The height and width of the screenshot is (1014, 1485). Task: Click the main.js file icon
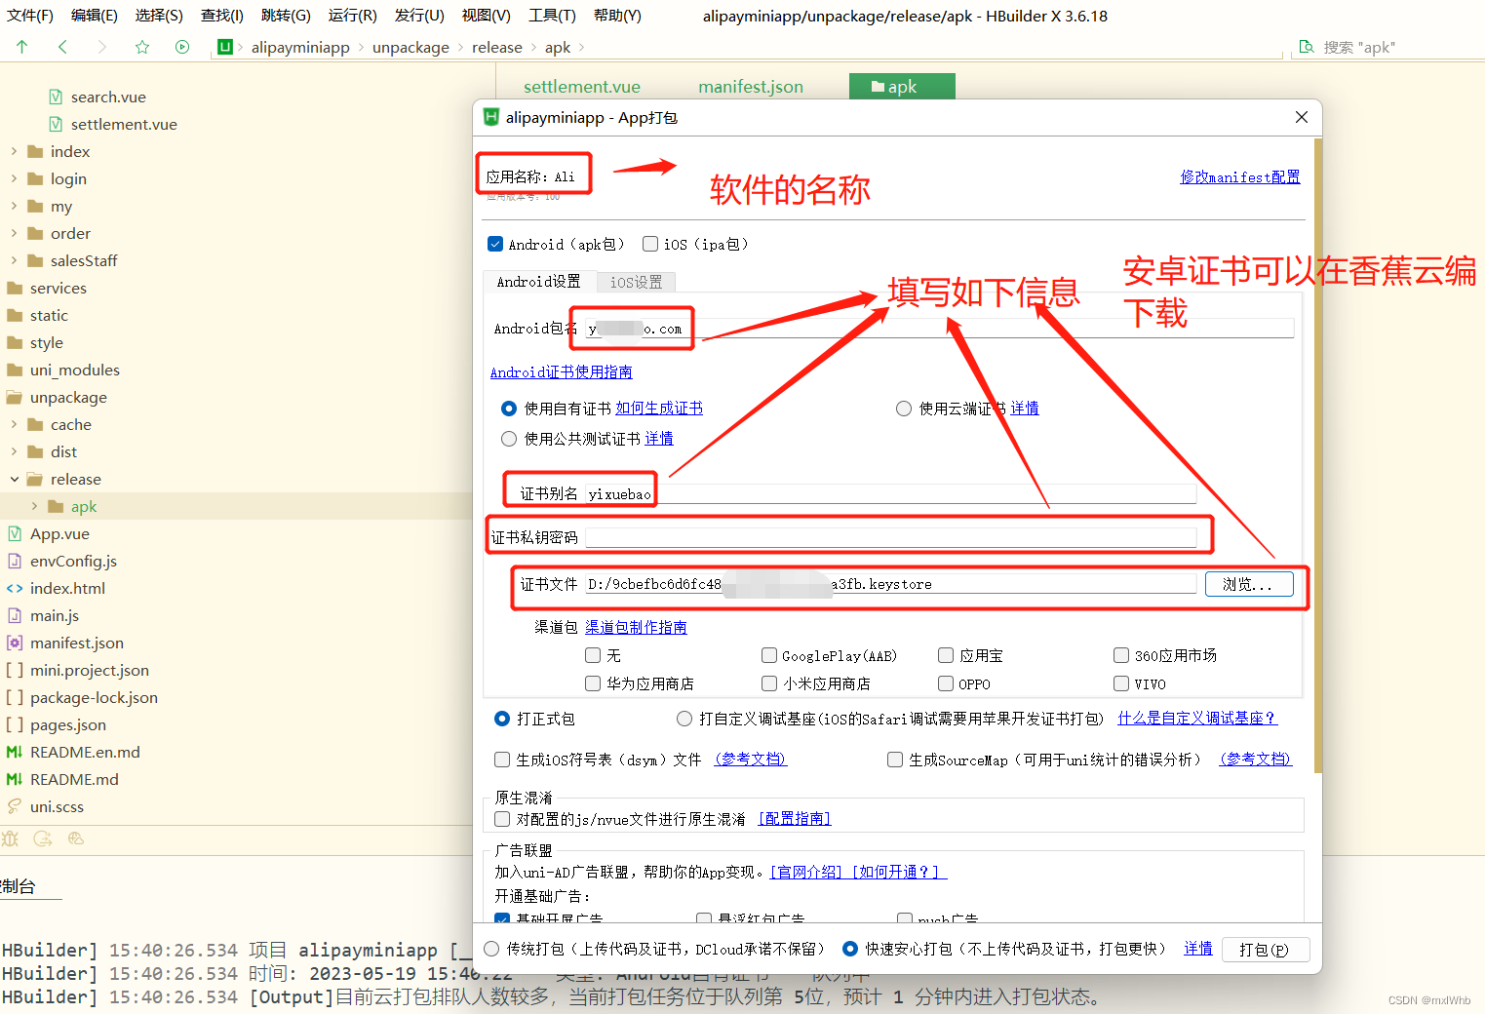tap(15, 615)
